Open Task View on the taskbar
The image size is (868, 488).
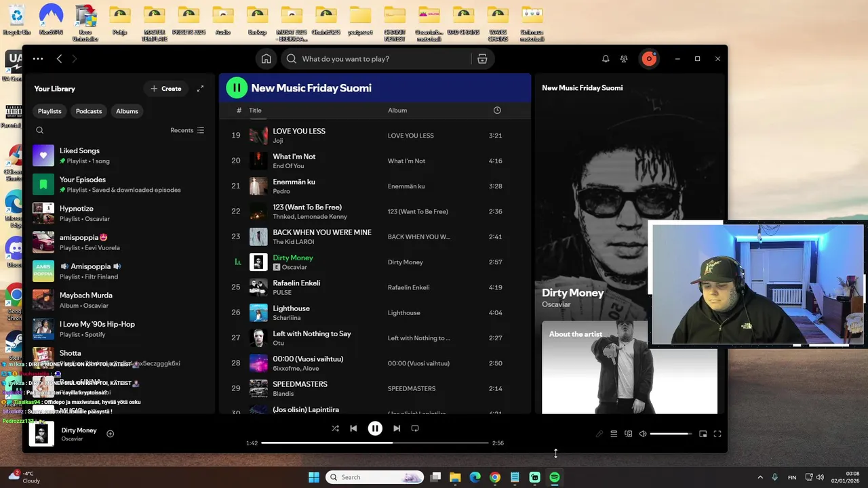435,477
